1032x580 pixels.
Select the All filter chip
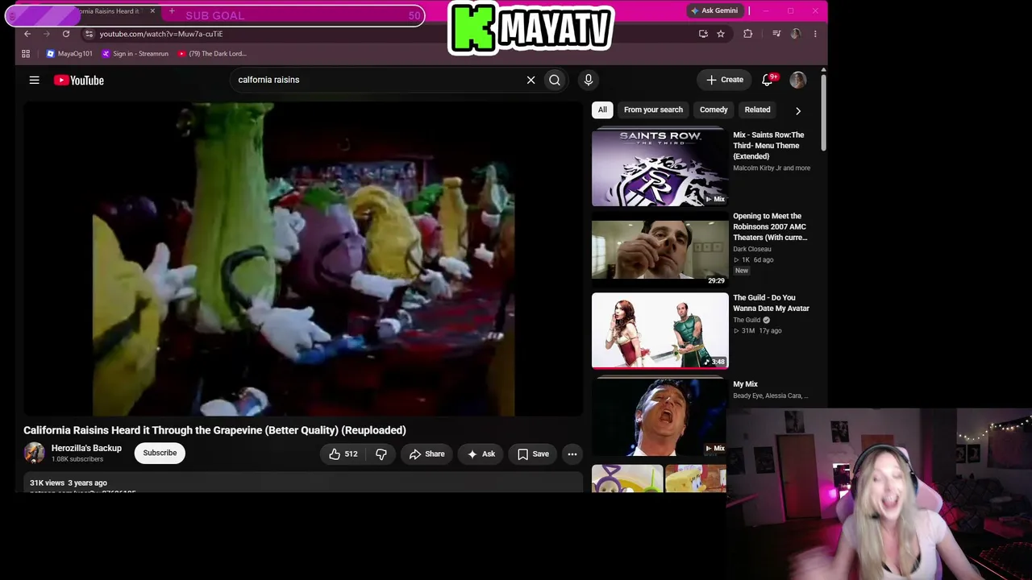click(x=602, y=110)
